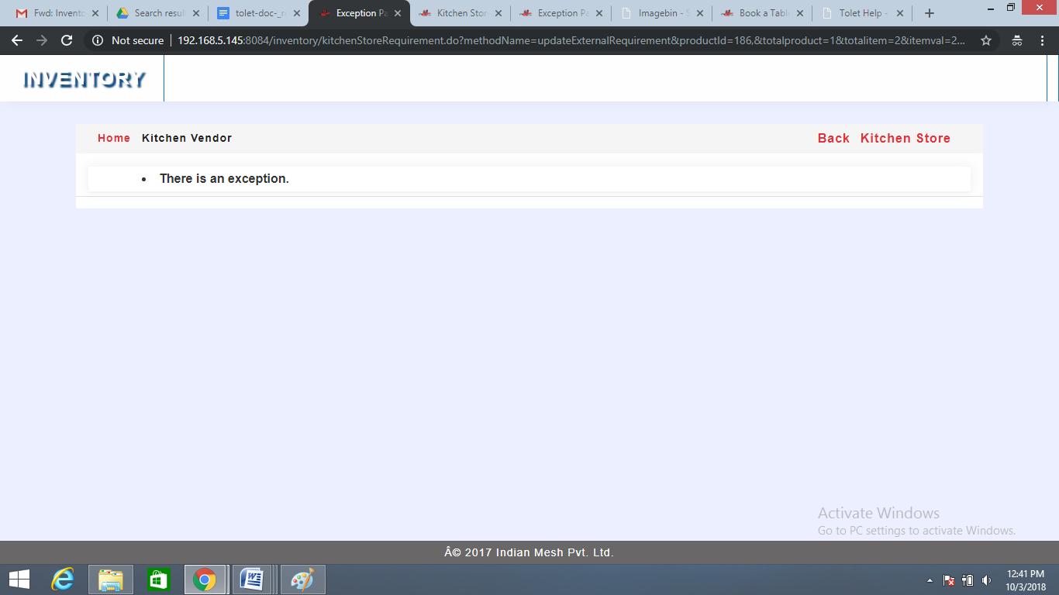Close the Fwd: Inventory tab
The width and height of the screenshot is (1059, 595).
[95, 13]
